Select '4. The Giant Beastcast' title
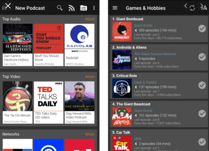This screenshot has height=151, width=209. (x=131, y=104)
